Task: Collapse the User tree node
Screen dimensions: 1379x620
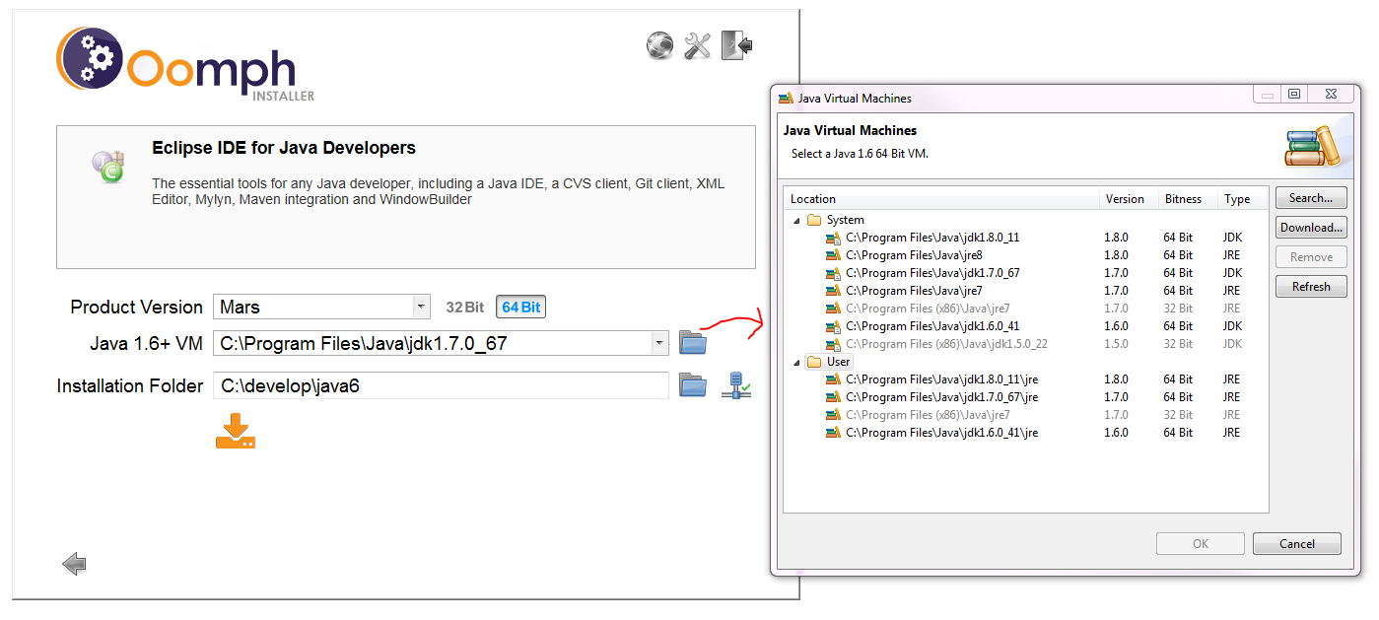Action: (x=796, y=363)
